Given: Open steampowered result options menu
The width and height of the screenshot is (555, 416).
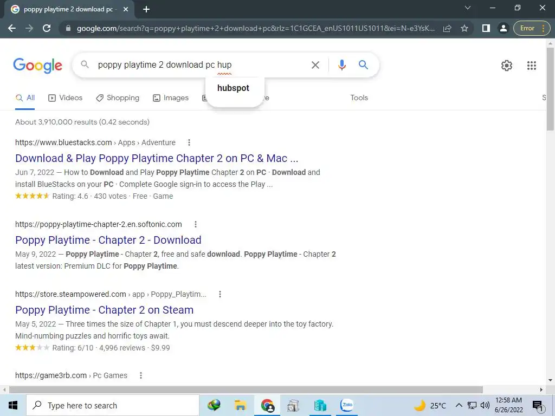Looking at the screenshot, I should point(220,294).
